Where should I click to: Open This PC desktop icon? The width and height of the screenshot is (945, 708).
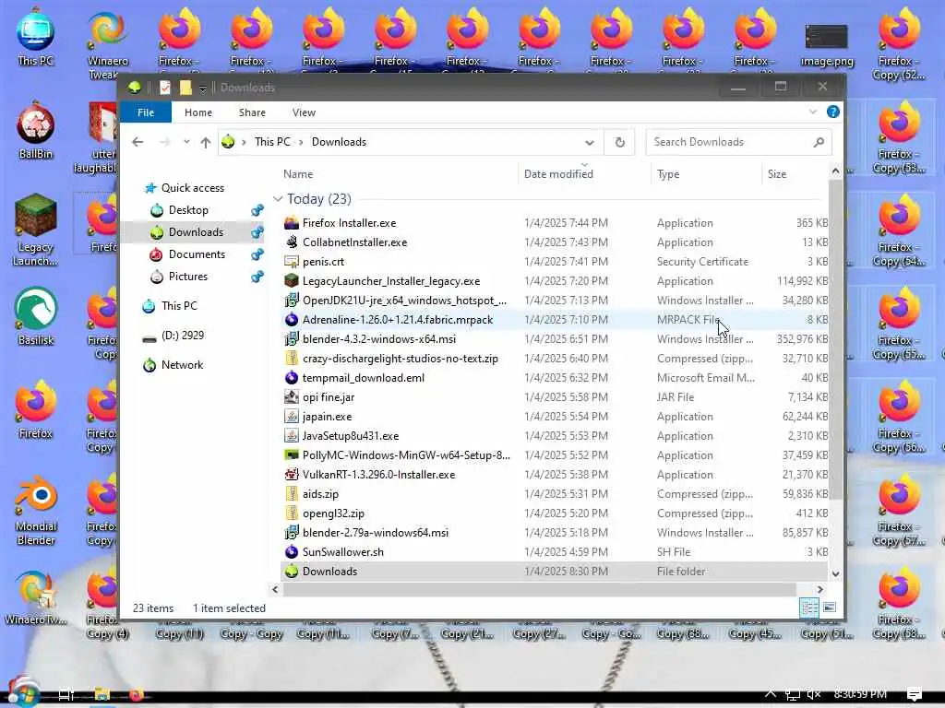point(36,31)
